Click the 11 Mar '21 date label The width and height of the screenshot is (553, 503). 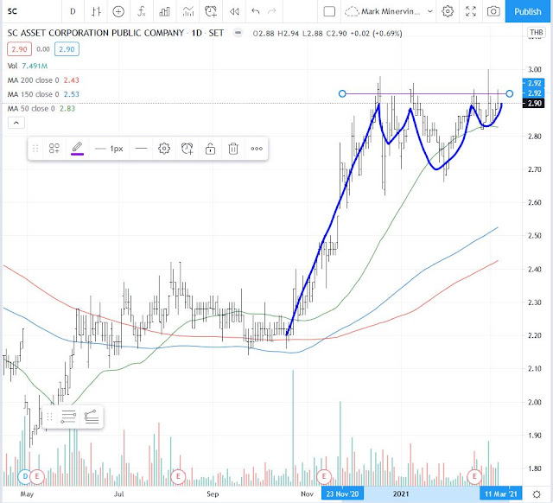[500, 493]
